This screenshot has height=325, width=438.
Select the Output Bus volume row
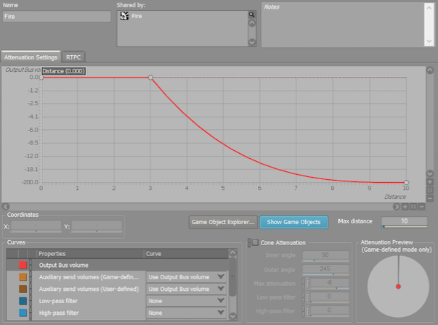[x=118, y=265]
